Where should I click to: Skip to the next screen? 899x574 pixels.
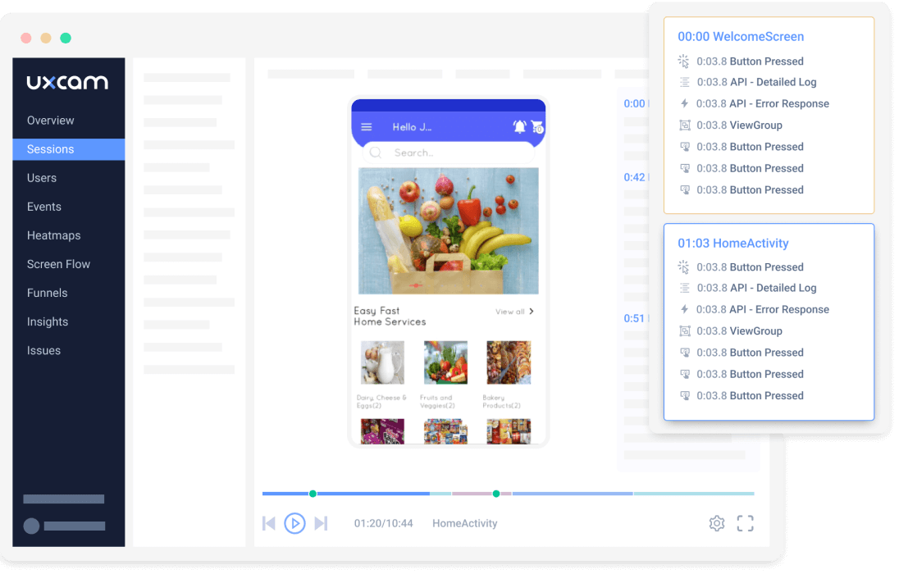tap(321, 523)
